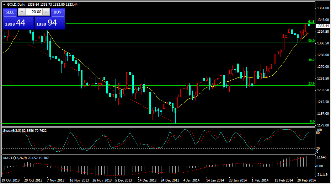Click the 1306.50 price axis label
Image resolution: width=331 pixels, height=184 pixels.
323,43
